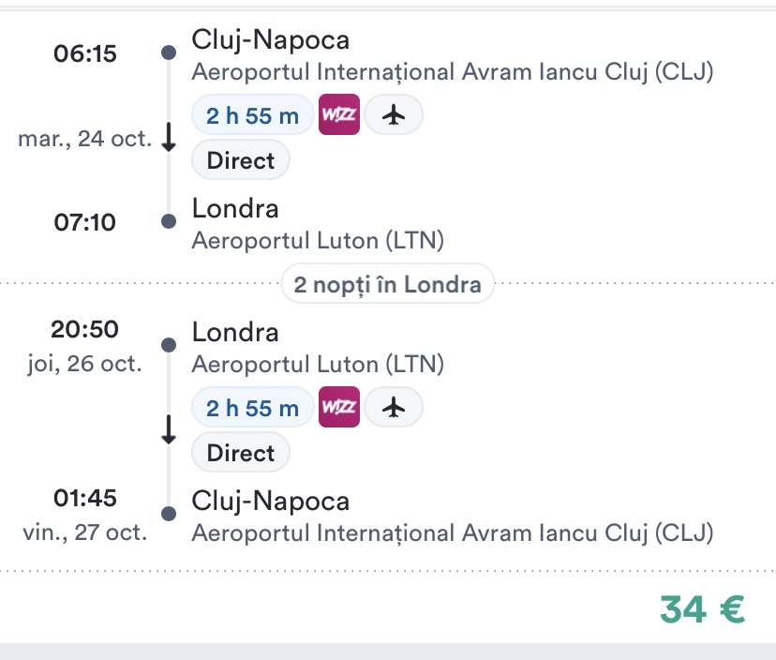Screen dimensions: 776x660
Task: Click the down arrow on the return segment
Action: tap(169, 430)
